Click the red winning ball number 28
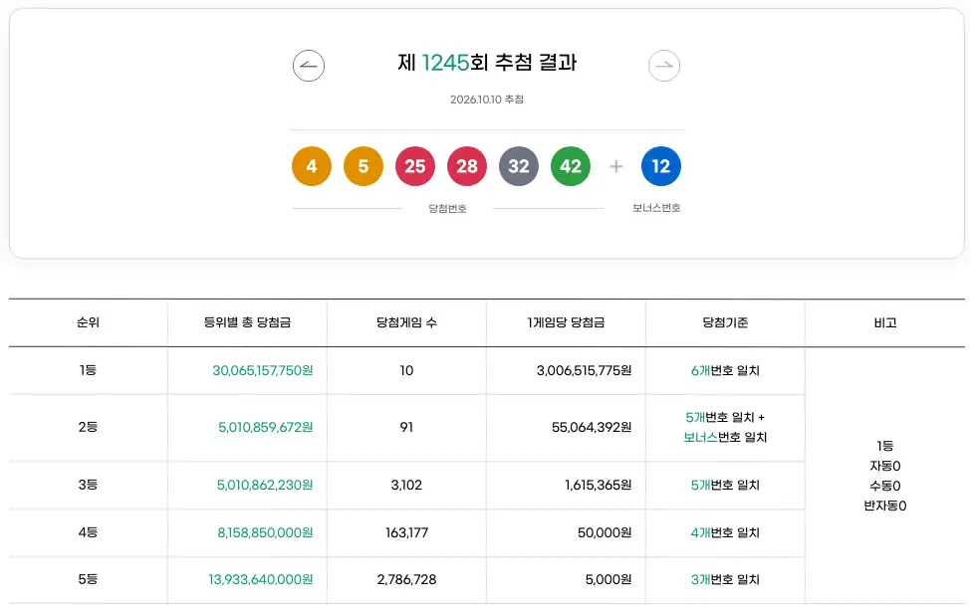This screenshot has width=970, height=609. pyautogui.click(x=467, y=166)
